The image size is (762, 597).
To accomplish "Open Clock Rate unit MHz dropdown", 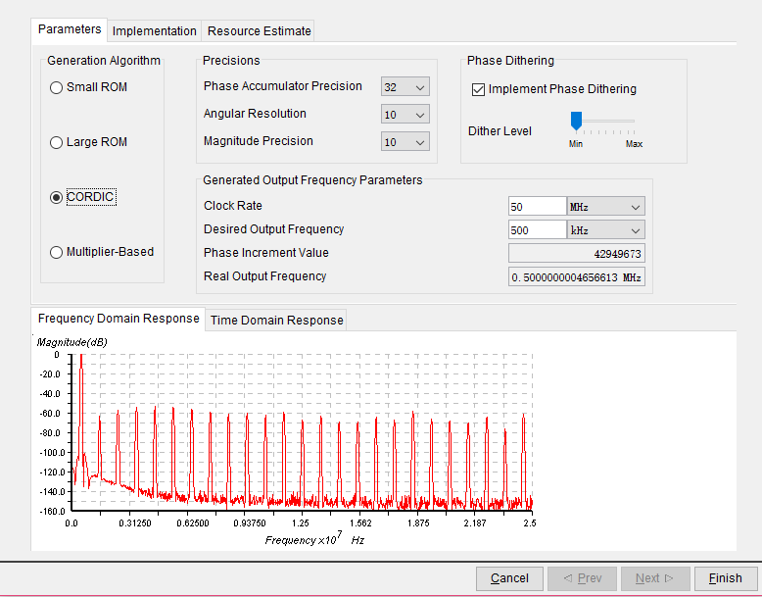I will point(605,206).
